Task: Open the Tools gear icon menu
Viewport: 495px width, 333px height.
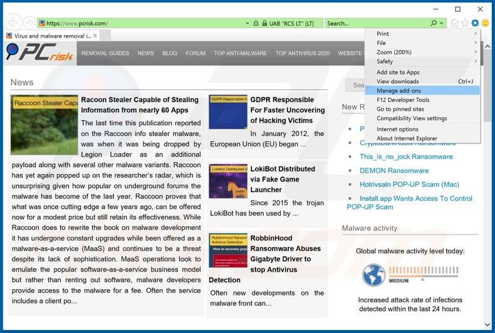Action: point(474,23)
